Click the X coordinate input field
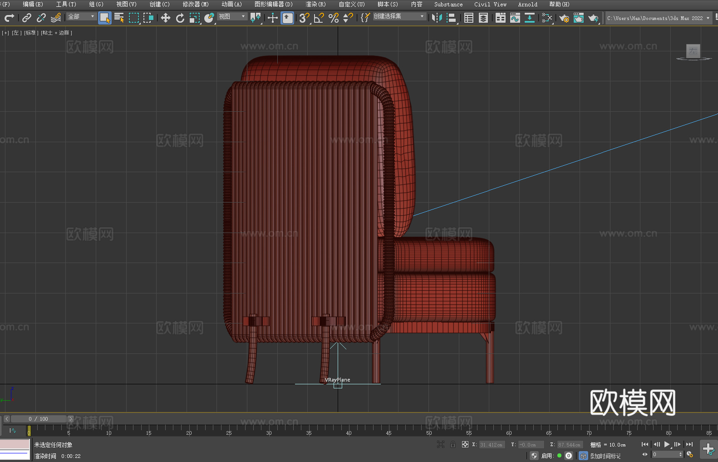Image resolution: width=718 pixels, height=462 pixels. (492, 445)
